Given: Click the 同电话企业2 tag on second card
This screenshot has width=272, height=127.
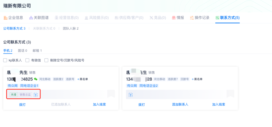Looking at the screenshot, I should (x=149, y=86).
